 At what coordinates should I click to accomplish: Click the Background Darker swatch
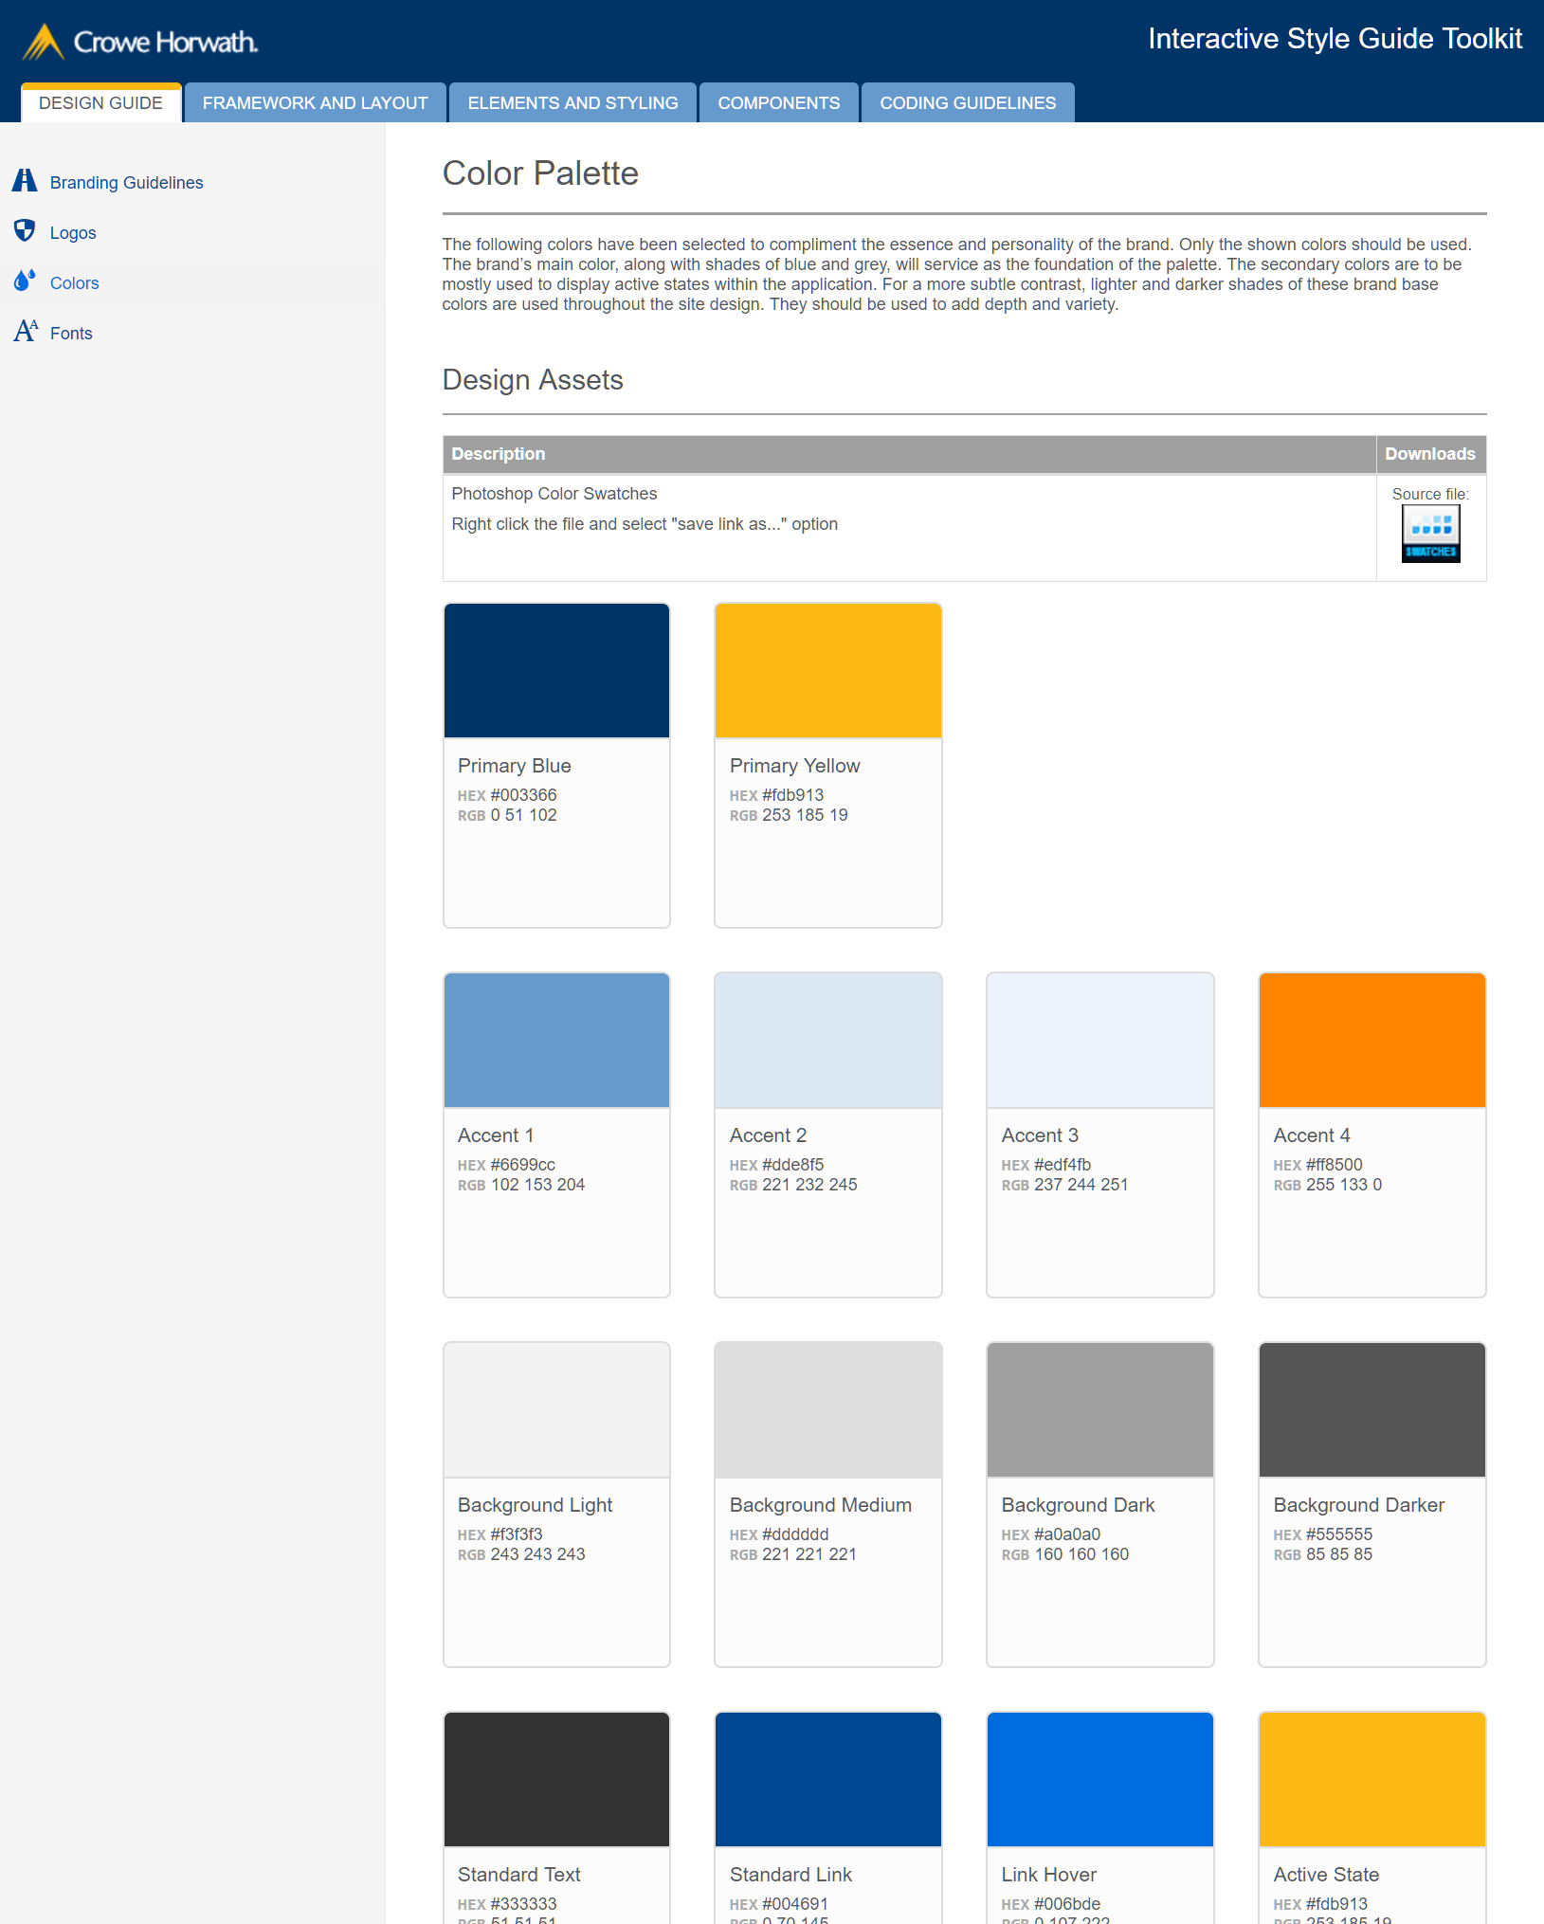(1371, 1409)
